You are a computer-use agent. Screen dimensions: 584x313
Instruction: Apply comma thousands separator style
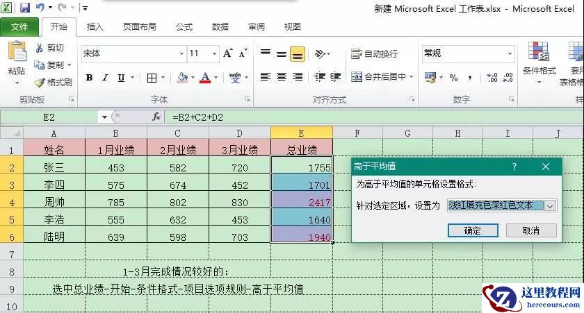(x=470, y=78)
